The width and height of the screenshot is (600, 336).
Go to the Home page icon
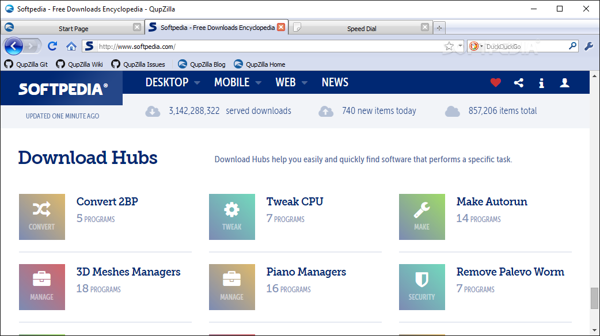pos(71,46)
